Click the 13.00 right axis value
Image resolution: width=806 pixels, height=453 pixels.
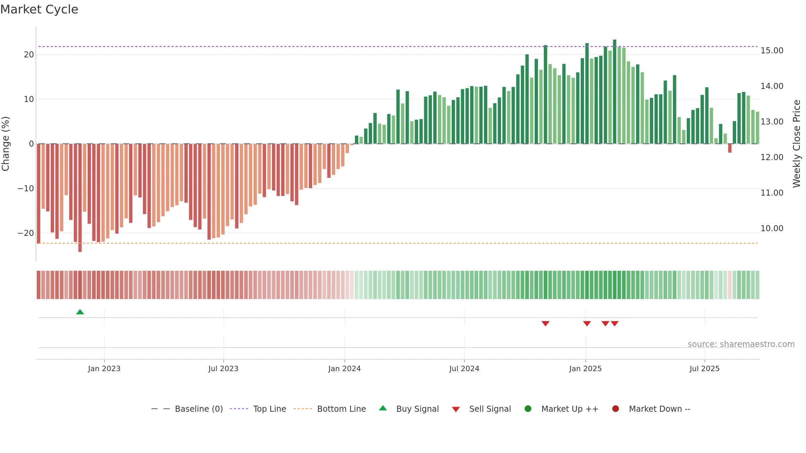[x=772, y=122]
